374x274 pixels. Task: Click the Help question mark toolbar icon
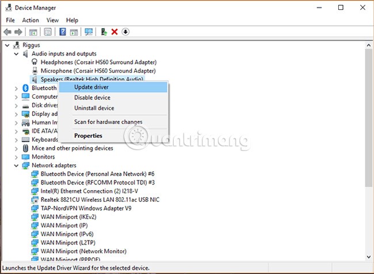[63, 32]
